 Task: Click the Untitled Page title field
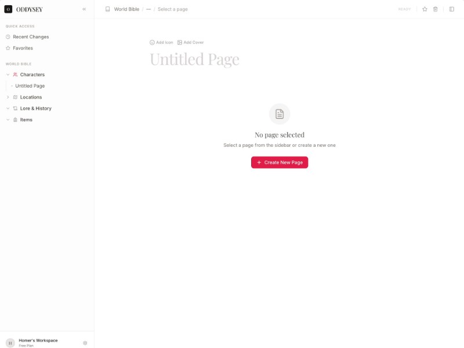coord(194,59)
